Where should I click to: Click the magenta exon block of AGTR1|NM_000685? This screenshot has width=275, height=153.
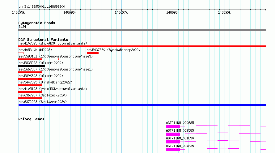tap(173, 126)
